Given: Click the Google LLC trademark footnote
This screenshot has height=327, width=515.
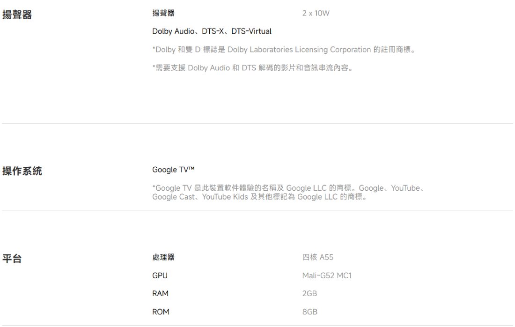Looking at the screenshot, I should point(289,193).
